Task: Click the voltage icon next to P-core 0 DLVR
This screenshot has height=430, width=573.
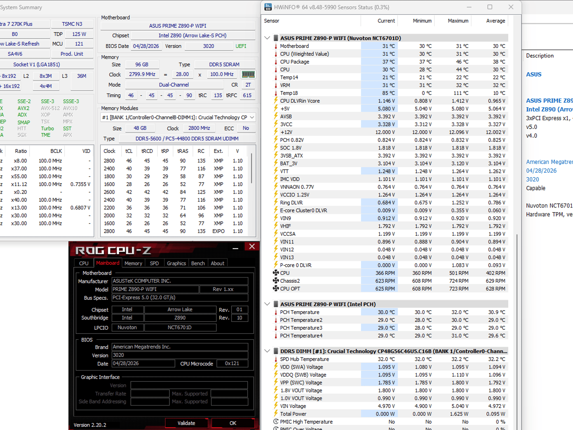Action: pyautogui.click(x=276, y=265)
